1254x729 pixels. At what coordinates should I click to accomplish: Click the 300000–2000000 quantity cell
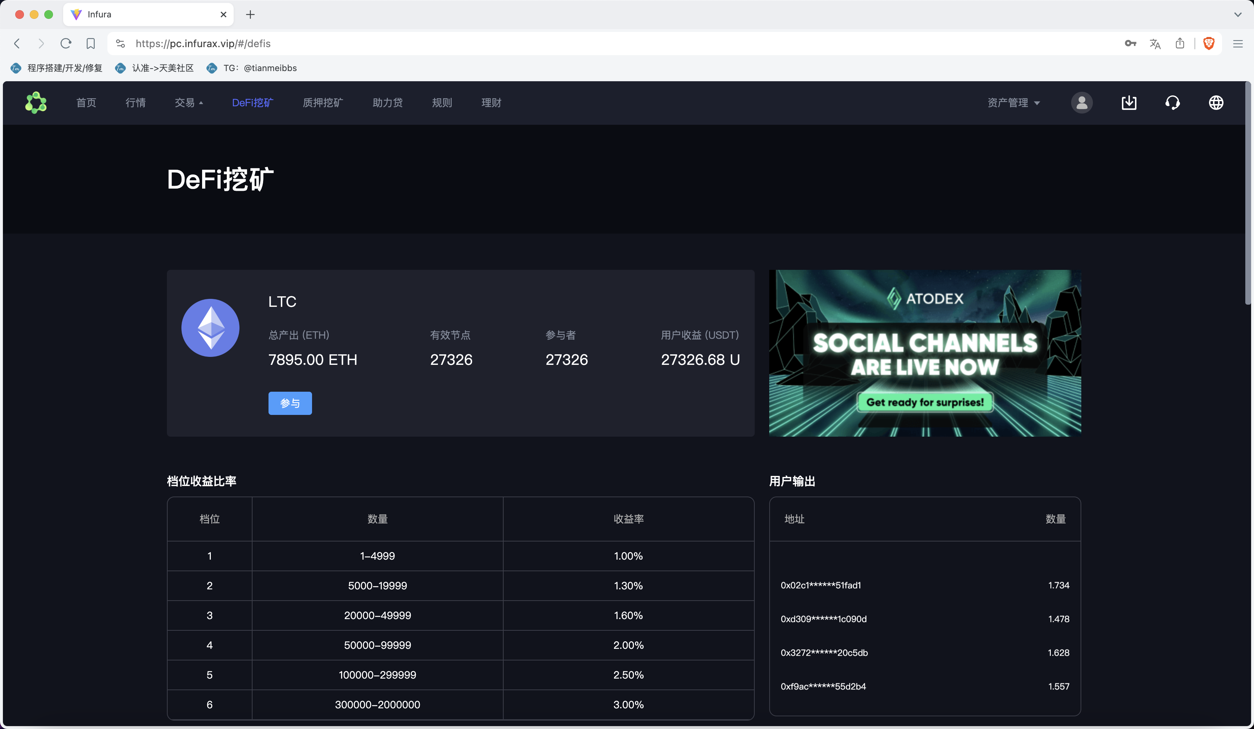(x=377, y=705)
